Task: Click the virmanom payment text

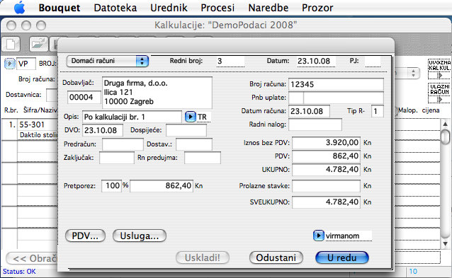Action: click(342, 236)
